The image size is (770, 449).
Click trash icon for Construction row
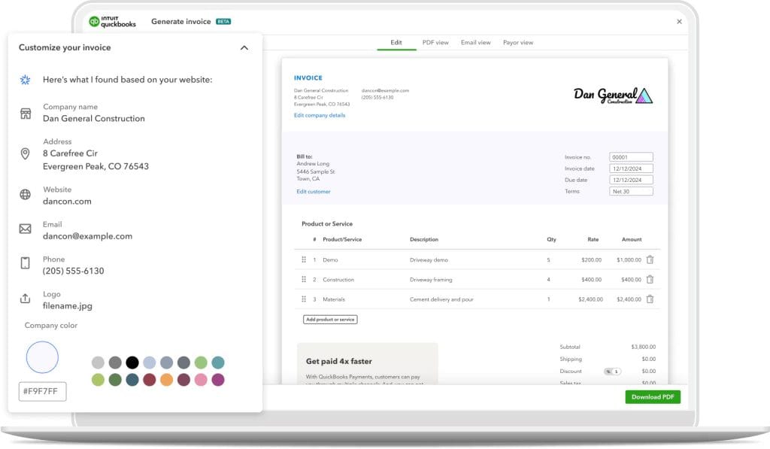tap(650, 279)
